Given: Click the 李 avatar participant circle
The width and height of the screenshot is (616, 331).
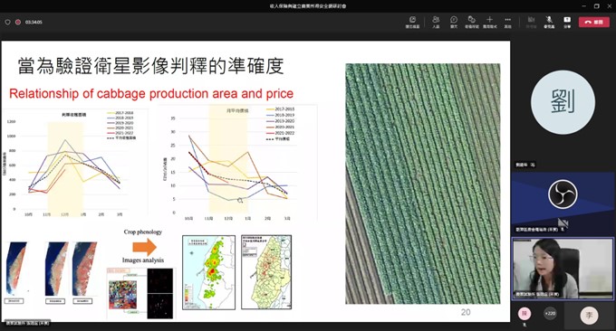Looking at the screenshot, I should [x=589, y=316].
